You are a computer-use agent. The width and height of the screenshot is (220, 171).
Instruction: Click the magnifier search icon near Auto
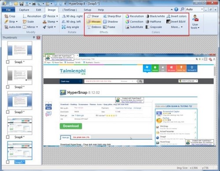click(x=182, y=9)
